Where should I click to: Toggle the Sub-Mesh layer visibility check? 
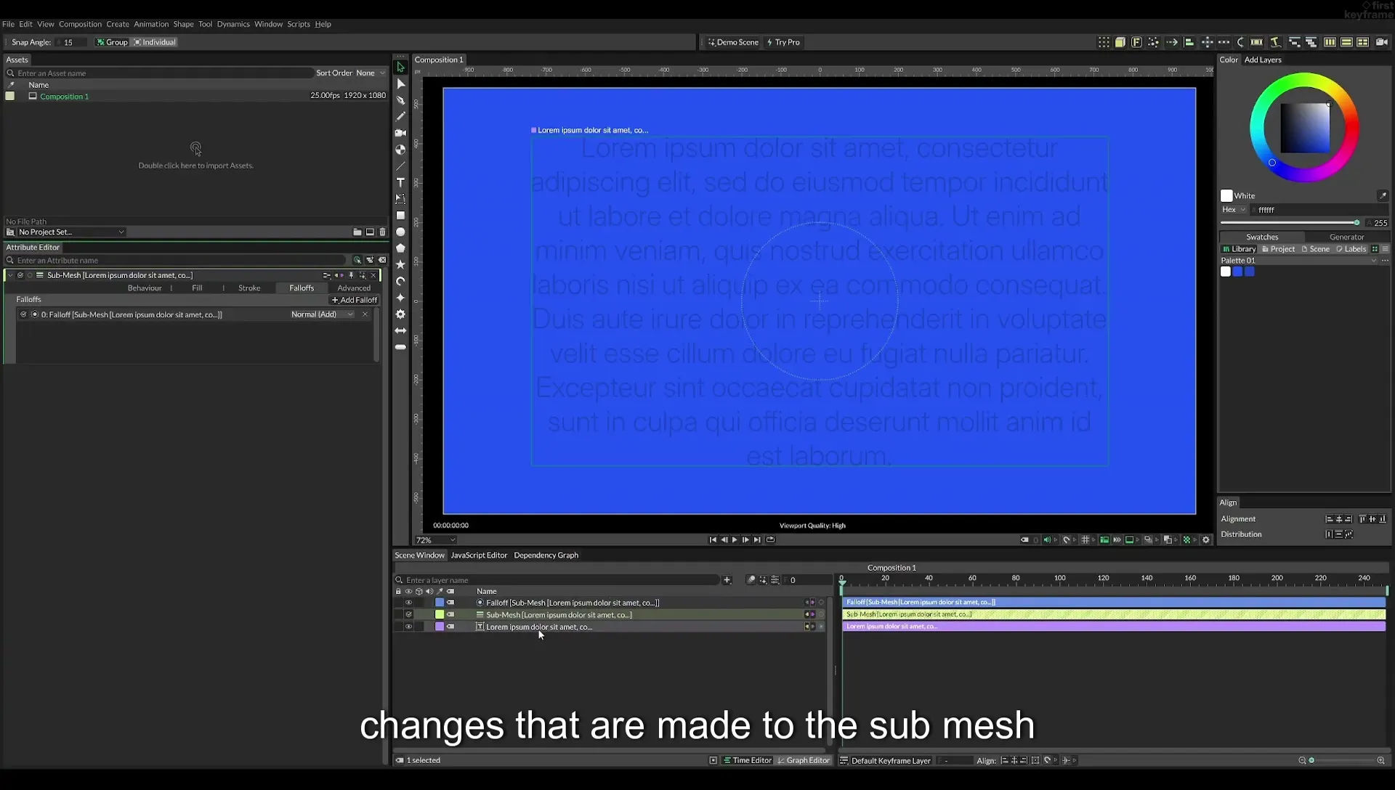pyautogui.click(x=408, y=615)
